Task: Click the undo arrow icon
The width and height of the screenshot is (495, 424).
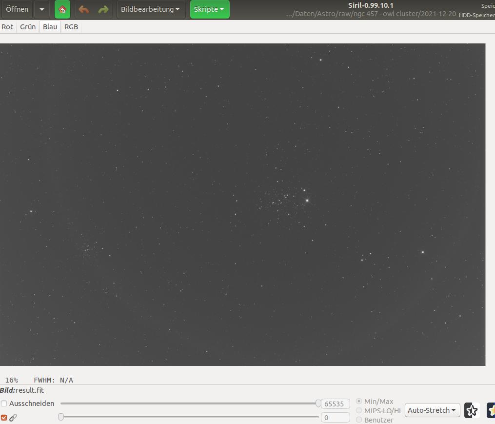Action: (x=84, y=9)
